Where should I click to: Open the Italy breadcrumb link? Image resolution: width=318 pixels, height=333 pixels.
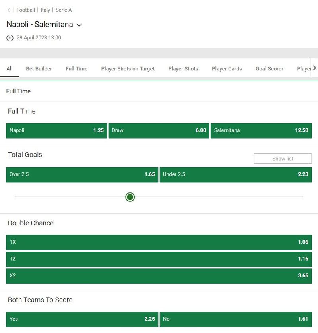tap(45, 10)
